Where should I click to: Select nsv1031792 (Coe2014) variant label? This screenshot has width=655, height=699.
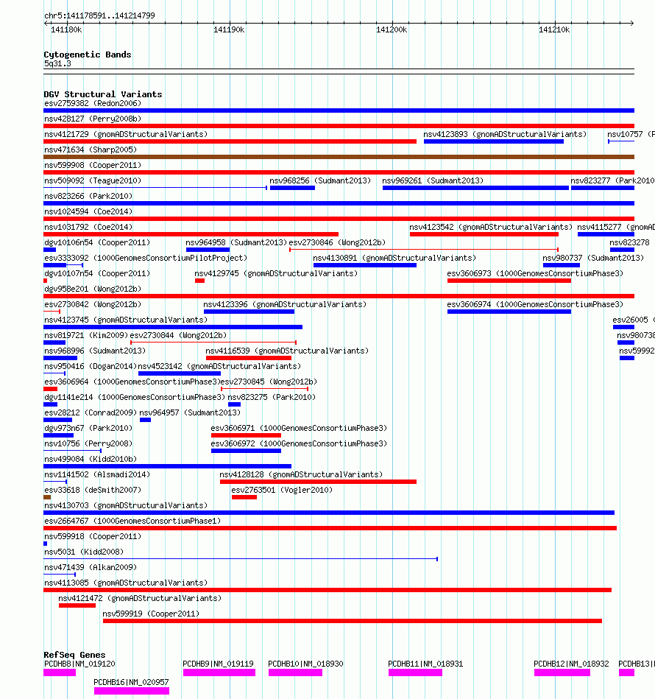point(88,227)
